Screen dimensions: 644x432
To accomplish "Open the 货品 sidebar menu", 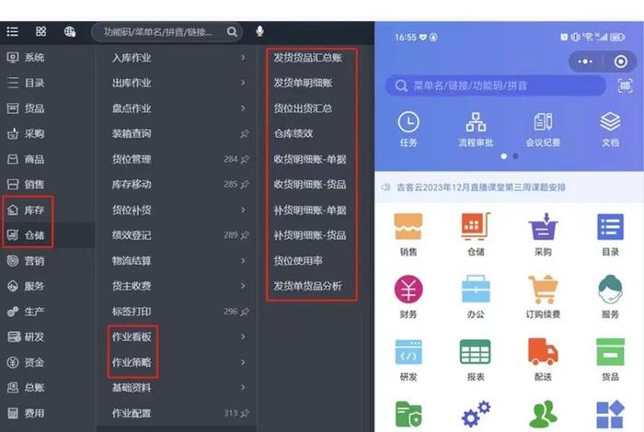I will point(26,108).
